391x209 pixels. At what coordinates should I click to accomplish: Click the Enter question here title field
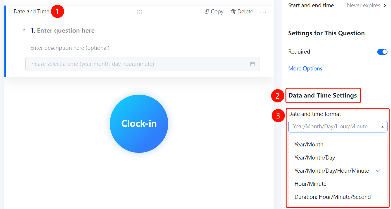(66, 31)
